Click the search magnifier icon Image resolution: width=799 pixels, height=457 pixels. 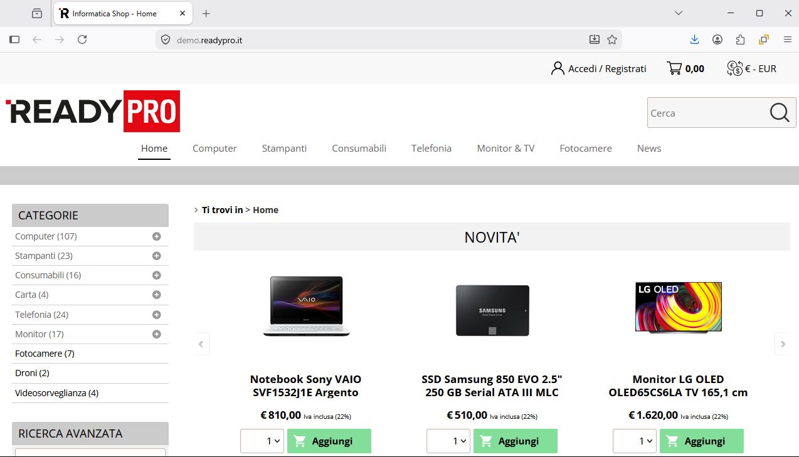tap(779, 113)
